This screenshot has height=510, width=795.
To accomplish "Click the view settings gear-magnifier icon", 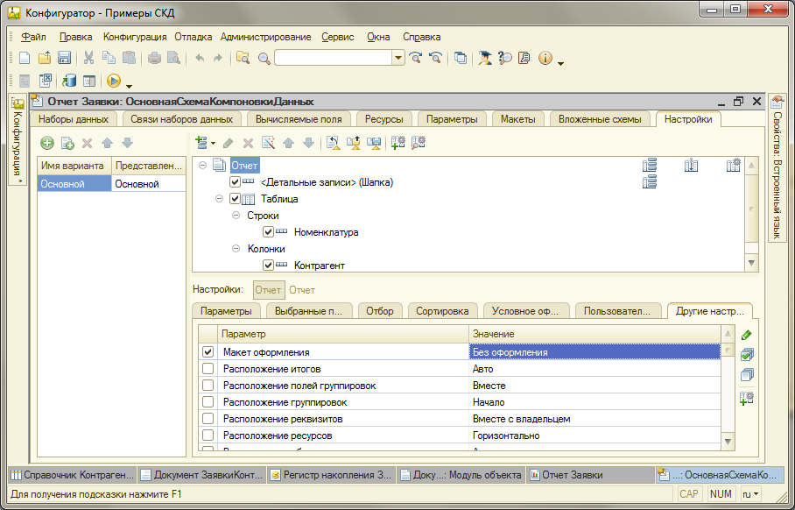I will coord(419,143).
